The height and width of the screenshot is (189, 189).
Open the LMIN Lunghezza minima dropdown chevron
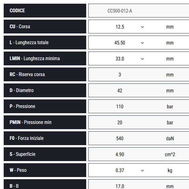[142, 59]
